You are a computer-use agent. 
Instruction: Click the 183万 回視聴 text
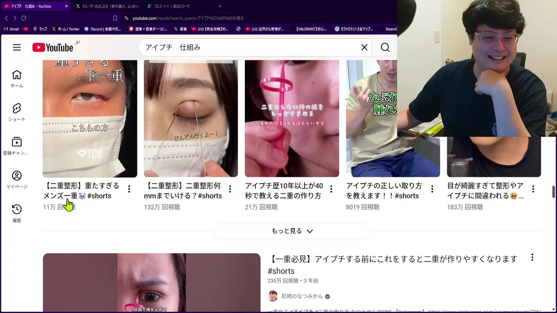point(465,207)
